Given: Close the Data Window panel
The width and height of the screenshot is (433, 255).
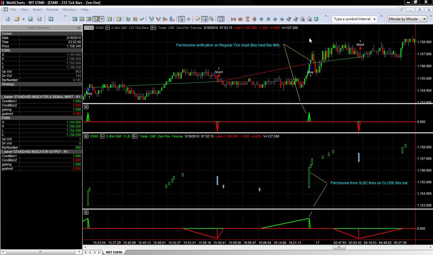Looking at the screenshot, I should [x=79, y=28].
